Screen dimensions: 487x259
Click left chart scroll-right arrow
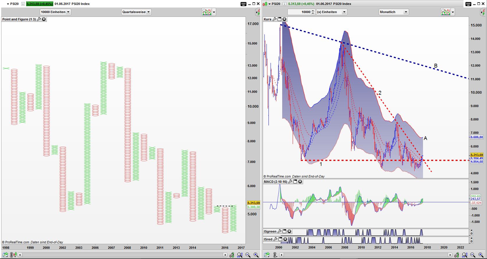(225, 255)
